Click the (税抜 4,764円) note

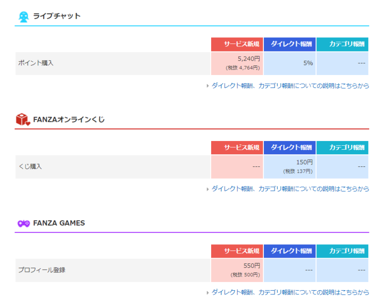(x=243, y=68)
